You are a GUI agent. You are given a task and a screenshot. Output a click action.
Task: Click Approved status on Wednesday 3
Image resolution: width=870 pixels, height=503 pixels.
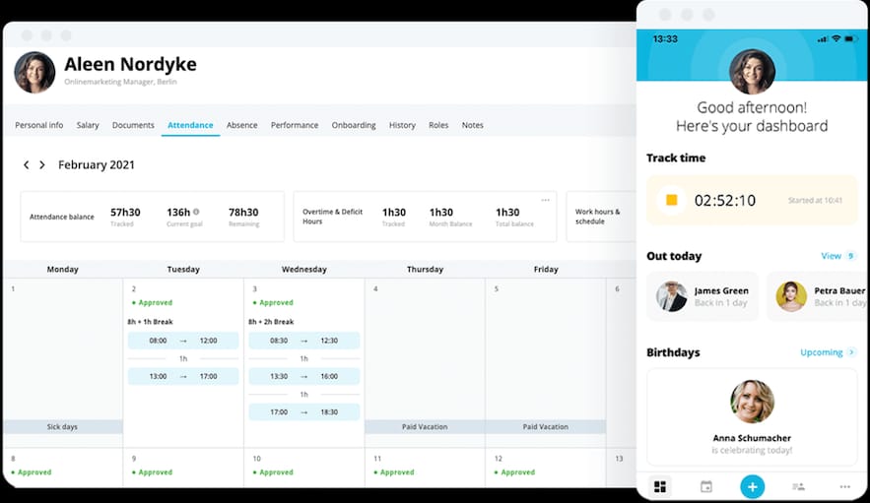(x=273, y=303)
